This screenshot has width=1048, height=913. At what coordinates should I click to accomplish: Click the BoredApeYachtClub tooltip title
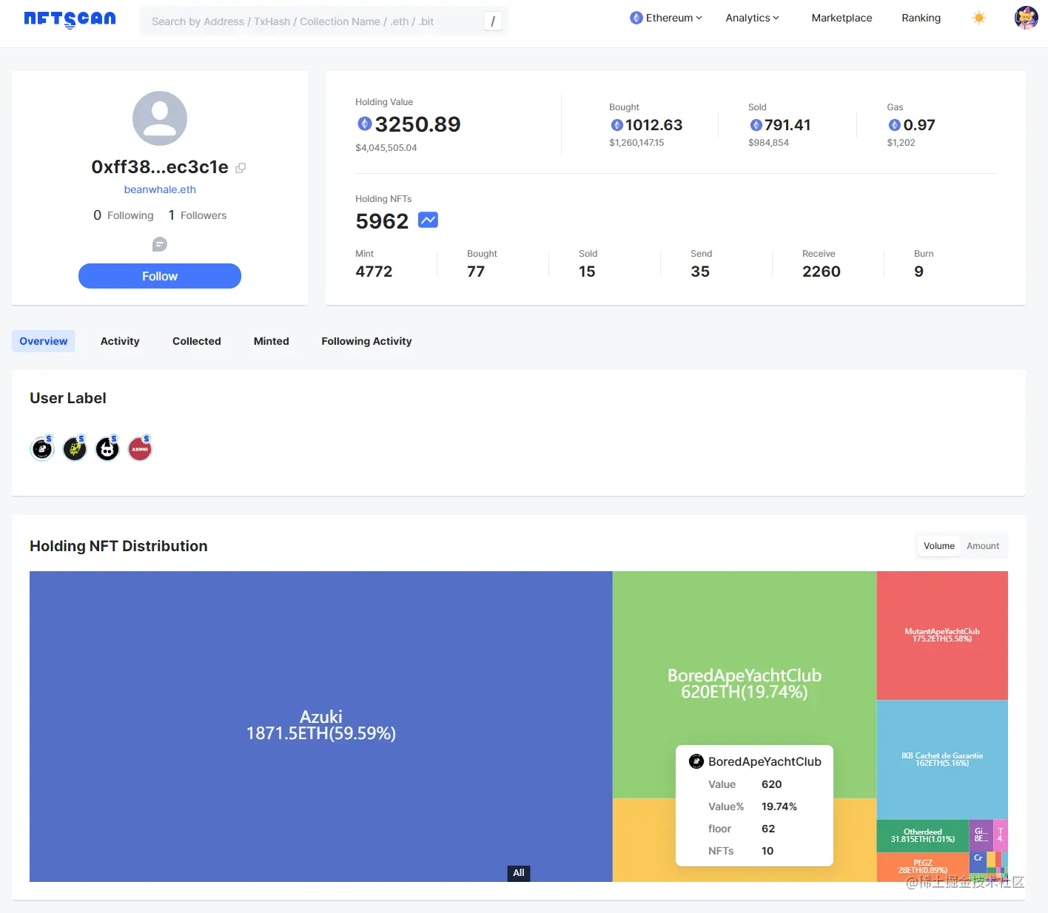[765, 761]
